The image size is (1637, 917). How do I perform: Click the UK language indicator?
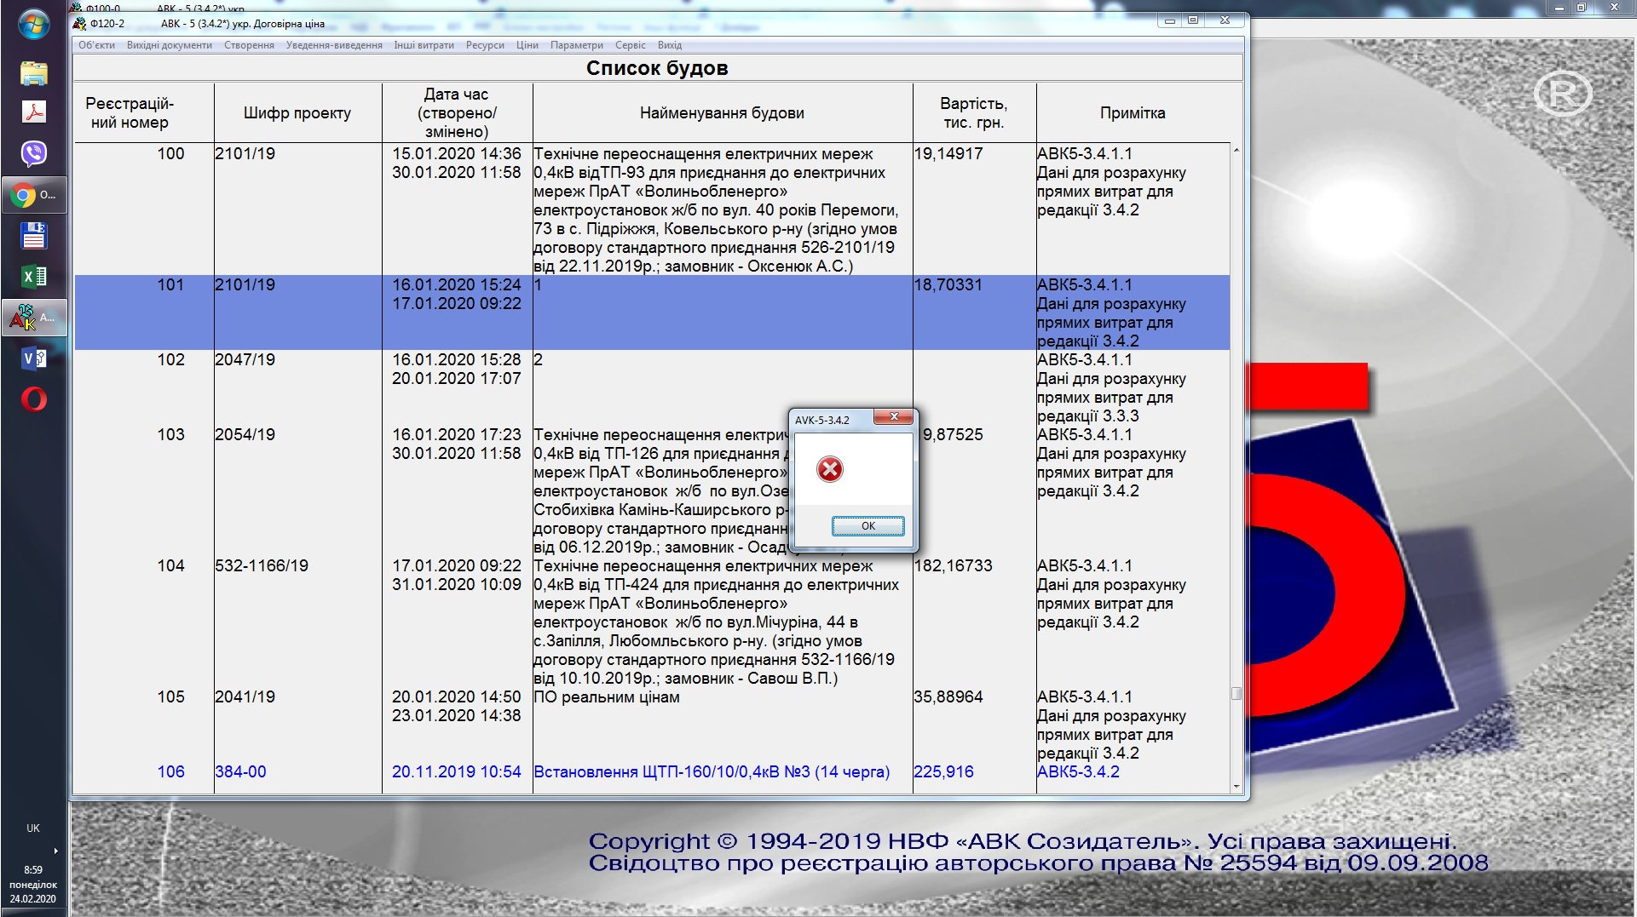click(x=33, y=828)
